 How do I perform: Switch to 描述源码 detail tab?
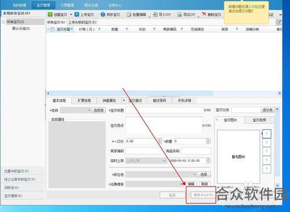(x=159, y=101)
